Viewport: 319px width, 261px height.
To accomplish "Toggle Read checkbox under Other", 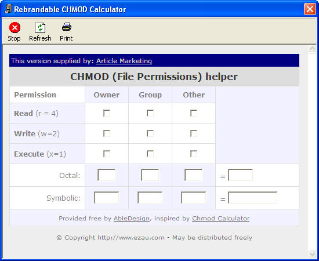I will tap(194, 113).
